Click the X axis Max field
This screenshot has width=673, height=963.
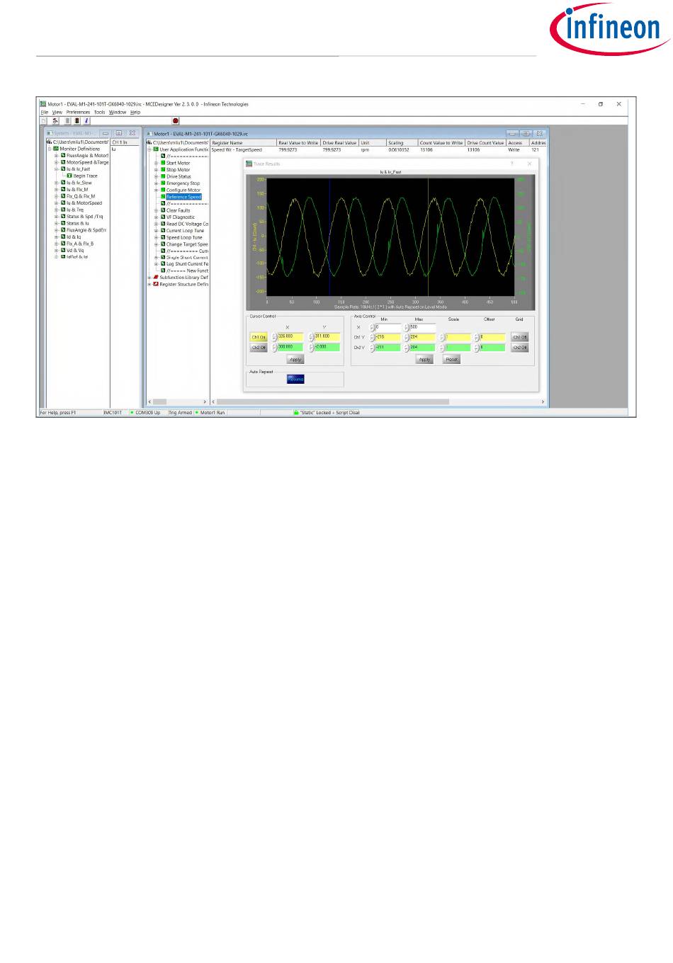coord(422,327)
